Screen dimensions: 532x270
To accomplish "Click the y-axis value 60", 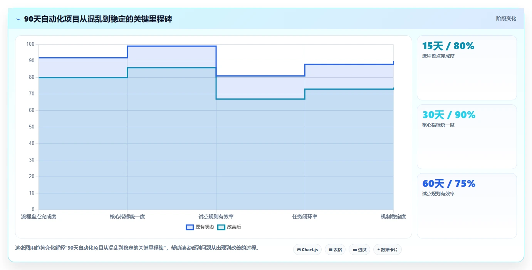I will pos(31,110).
